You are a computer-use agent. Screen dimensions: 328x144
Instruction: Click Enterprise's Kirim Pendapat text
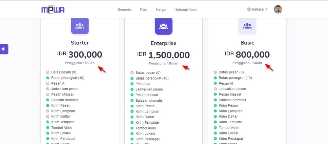[x=148, y=139]
